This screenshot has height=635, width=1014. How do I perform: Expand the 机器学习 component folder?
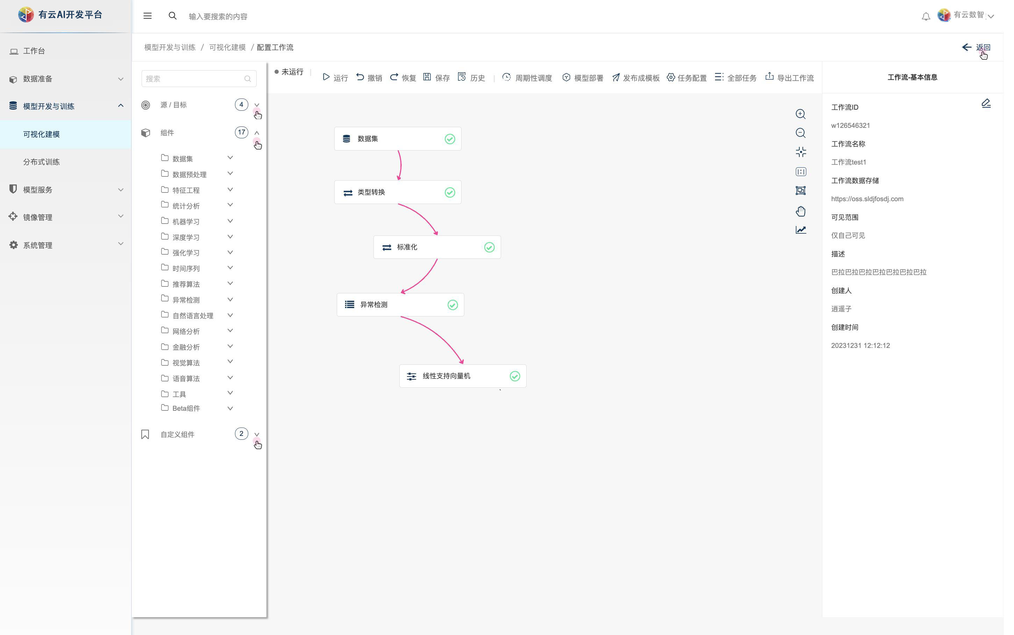click(x=230, y=221)
